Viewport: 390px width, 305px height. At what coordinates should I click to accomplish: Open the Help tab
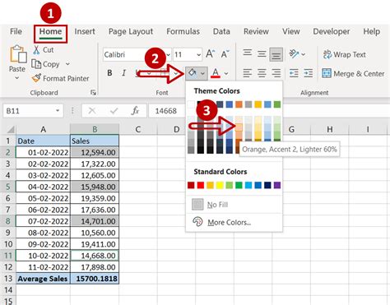click(372, 31)
